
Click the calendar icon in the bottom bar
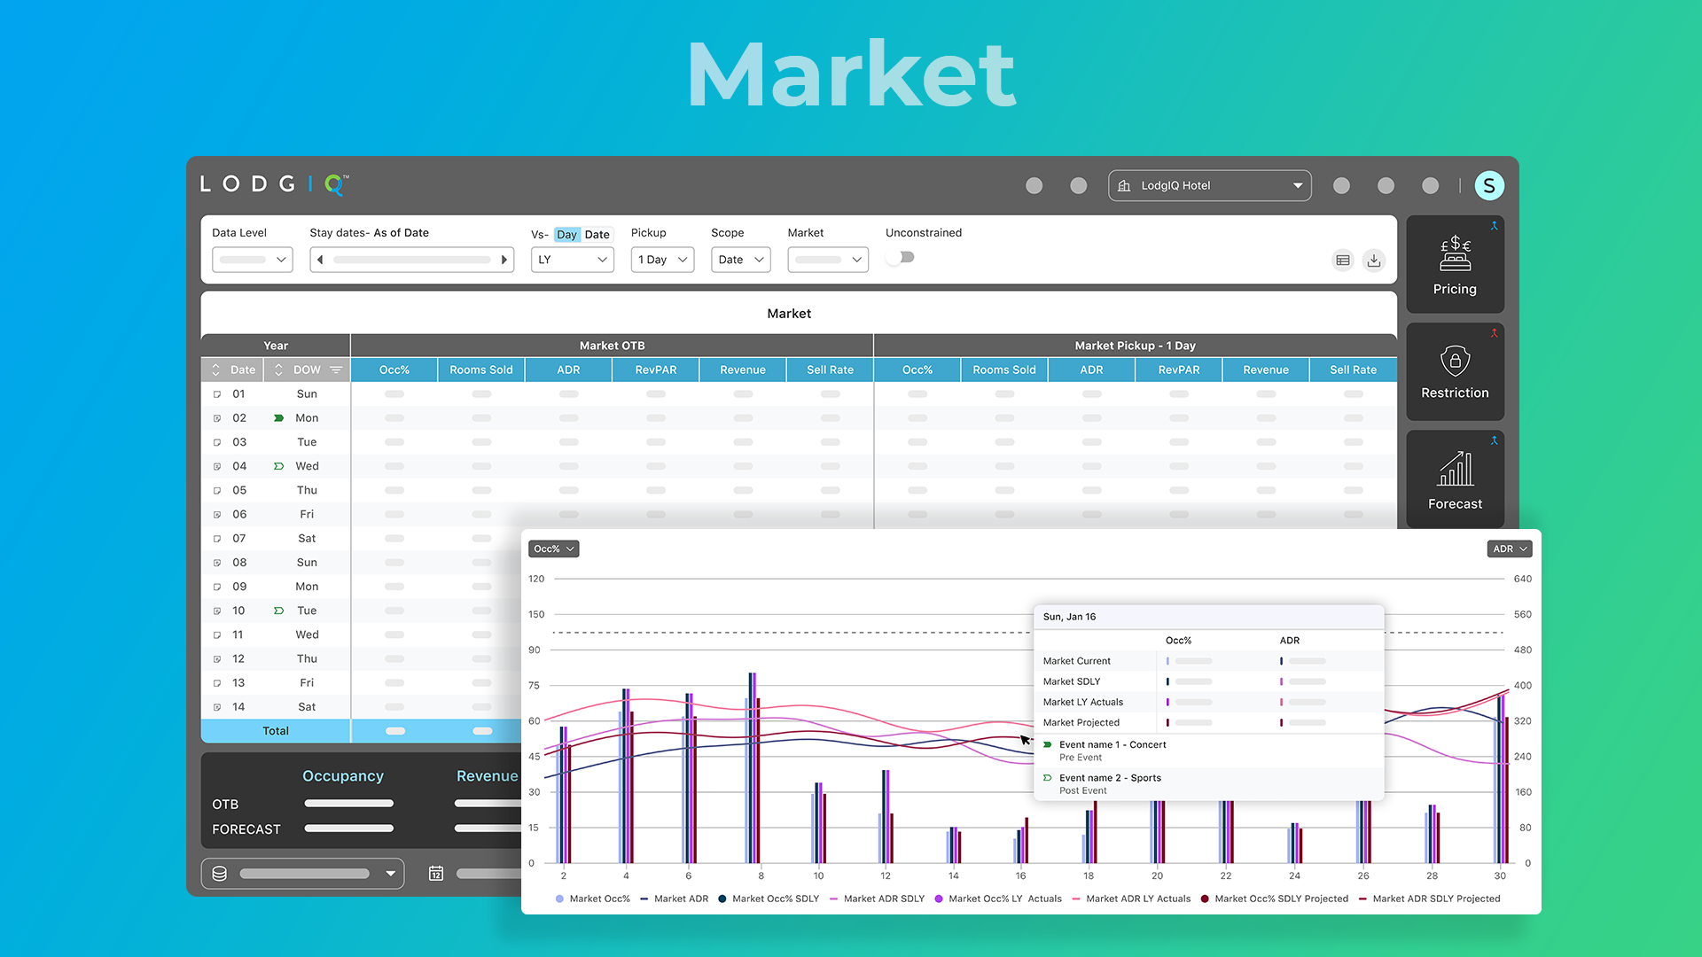pos(436,874)
